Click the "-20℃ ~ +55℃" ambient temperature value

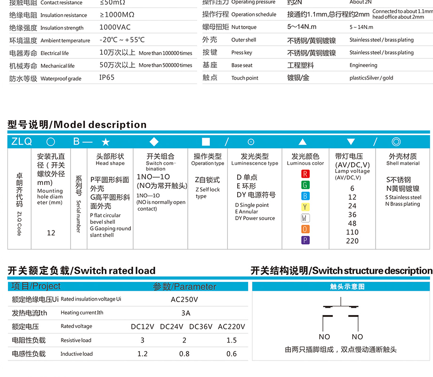(x=122, y=40)
